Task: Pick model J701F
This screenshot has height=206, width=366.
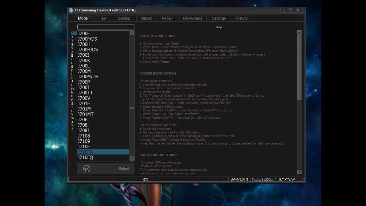Action: [103, 104]
